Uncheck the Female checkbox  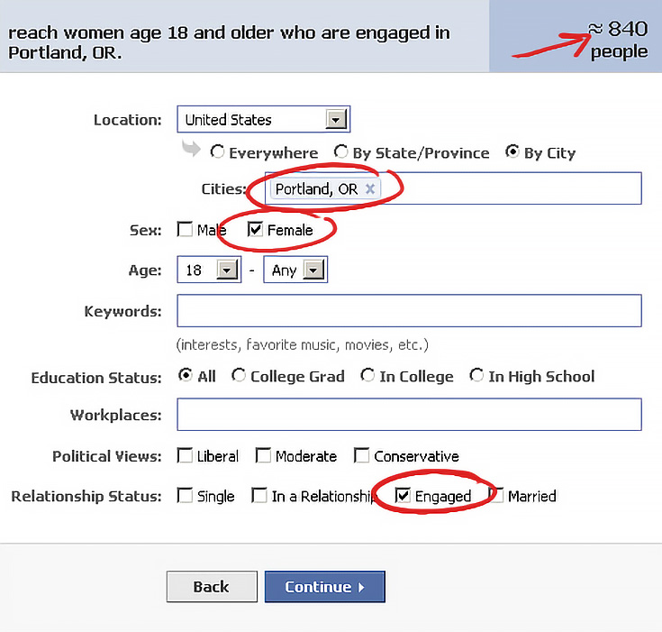(255, 230)
